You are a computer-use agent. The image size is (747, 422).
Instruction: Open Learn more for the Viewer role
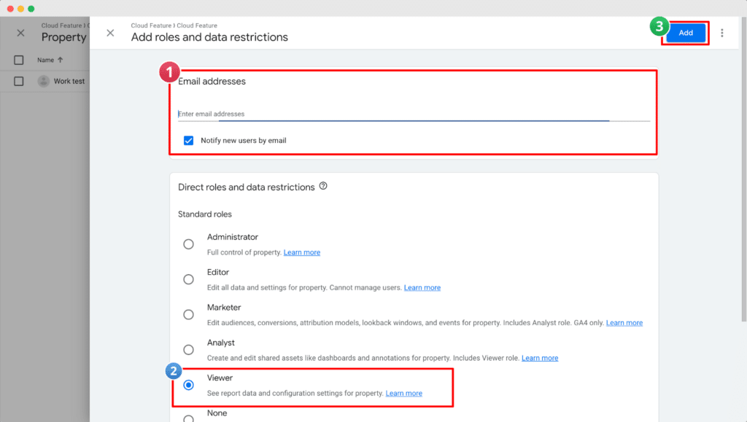[x=403, y=393]
